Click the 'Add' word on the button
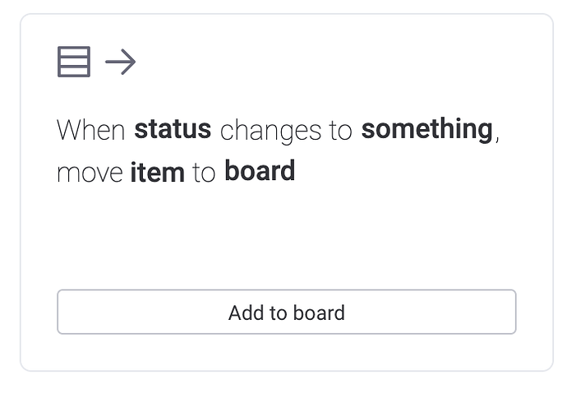Screen dimensions: 567x393 click(244, 313)
